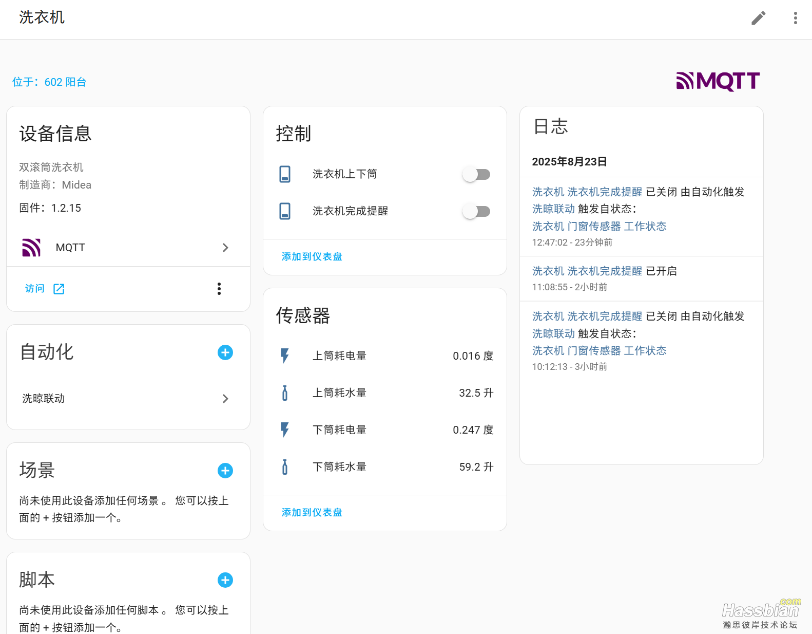Open the device info three-dot menu

click(x=219, y=289)
